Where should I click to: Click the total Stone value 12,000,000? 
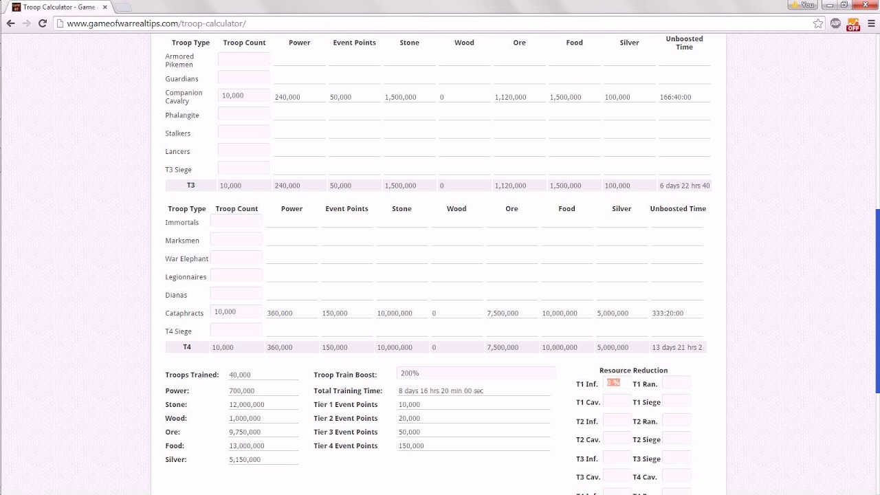click(x=263, y=404)
